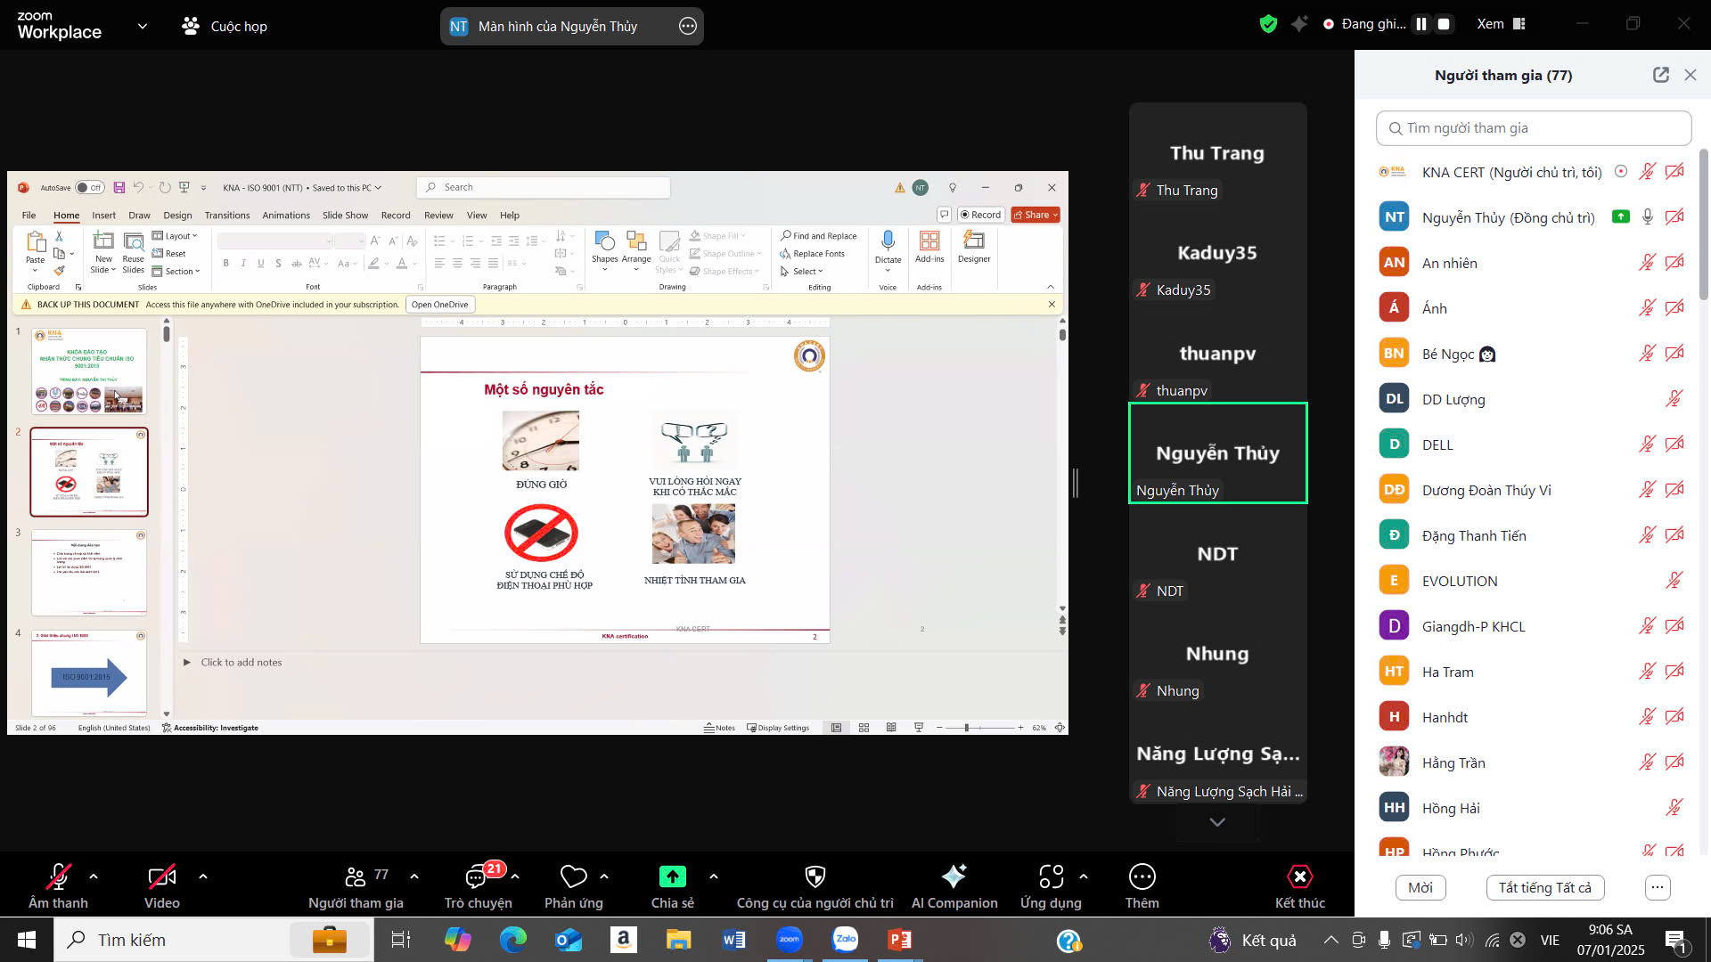
Task: Open the Apps icon in toolbar
Action: point(1051,876)
